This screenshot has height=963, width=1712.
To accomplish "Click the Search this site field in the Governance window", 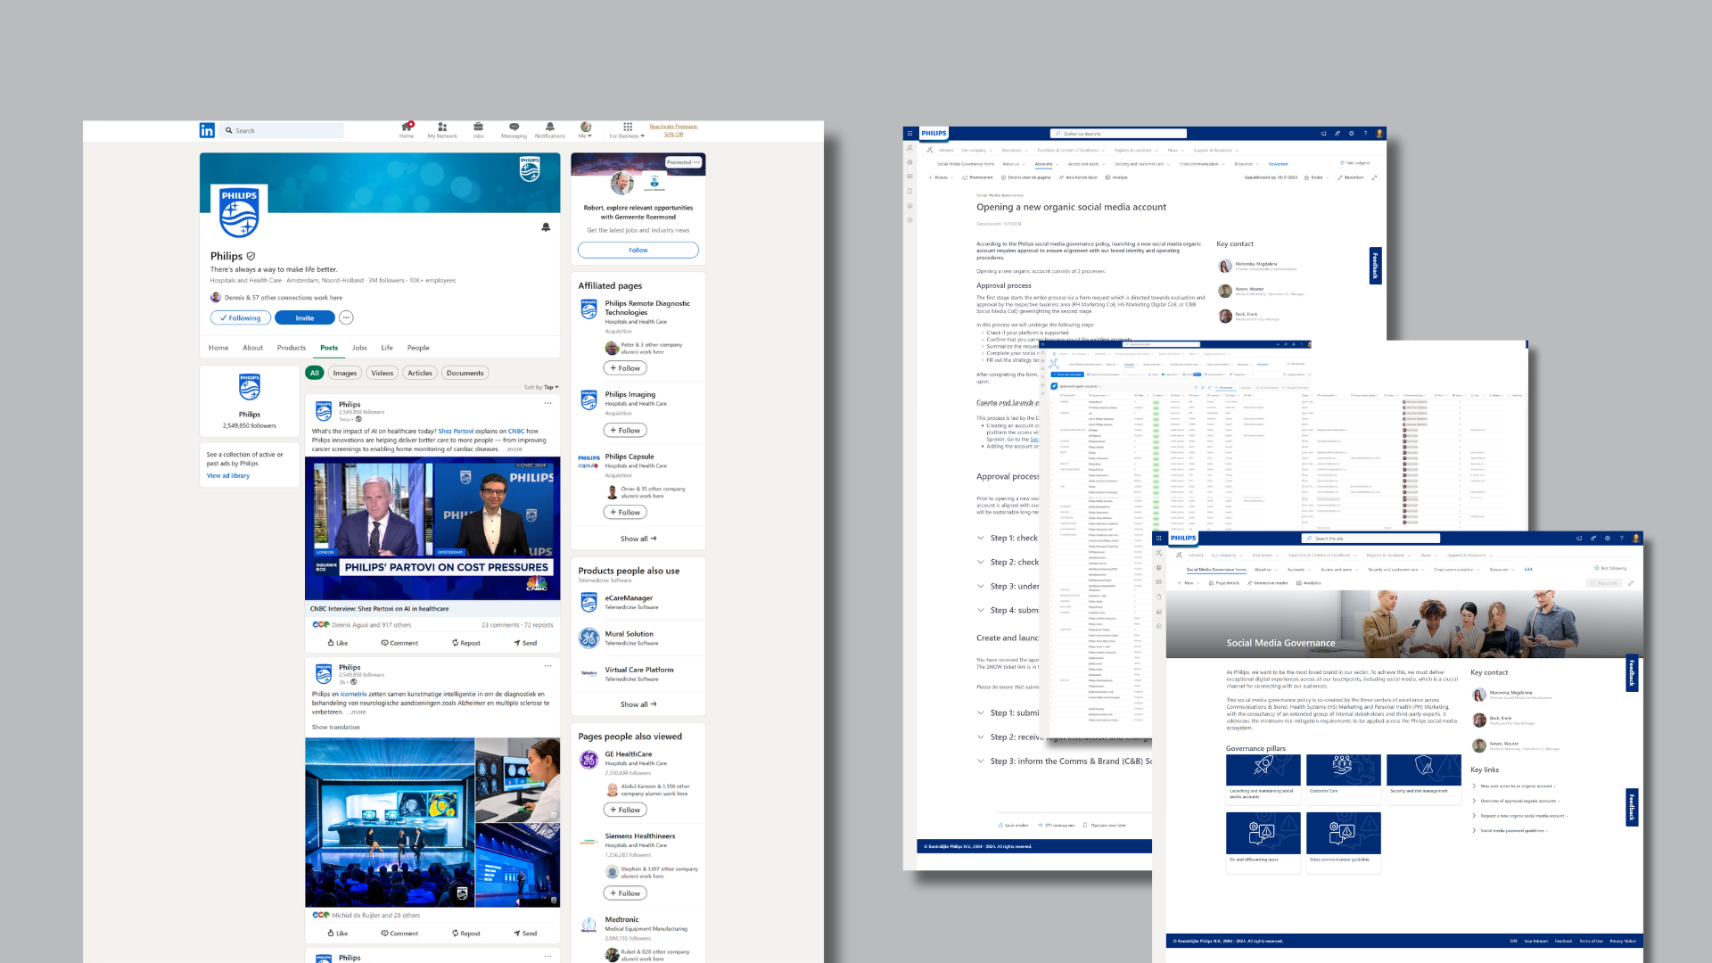I will click(x=1371, y=539).
